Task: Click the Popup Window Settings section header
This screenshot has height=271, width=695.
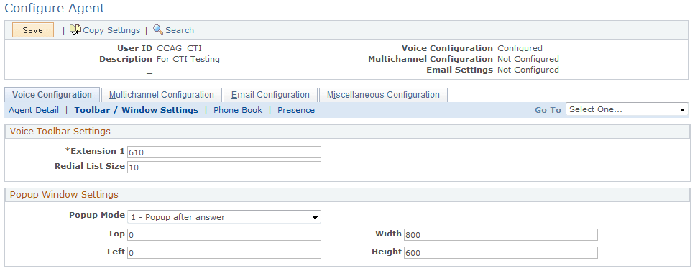Action: [64, 194]
